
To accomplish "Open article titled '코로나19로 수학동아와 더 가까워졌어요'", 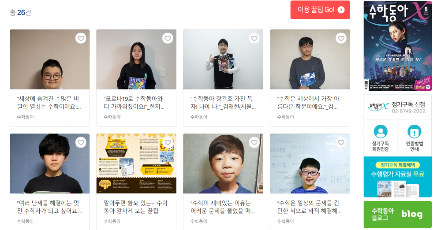I will (x=134, y=103).
